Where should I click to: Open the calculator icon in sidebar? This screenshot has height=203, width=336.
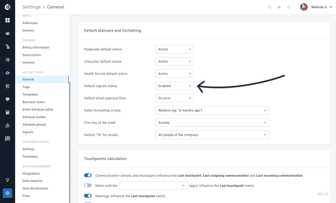click(x=8, y=112)
